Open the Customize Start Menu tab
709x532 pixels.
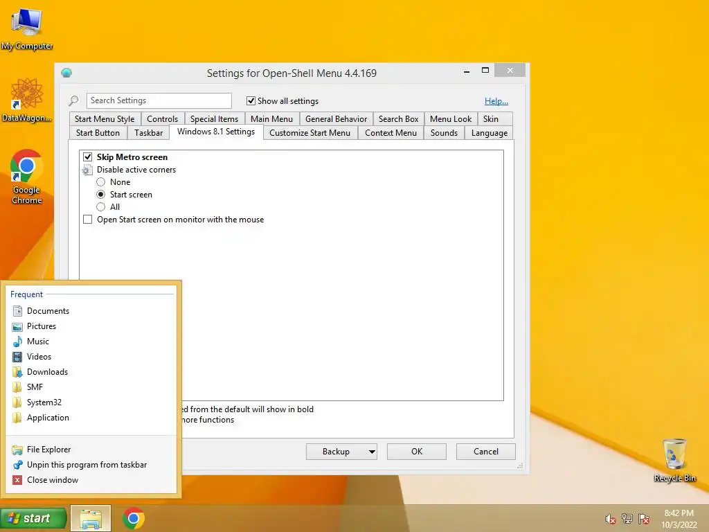[309, 133]
